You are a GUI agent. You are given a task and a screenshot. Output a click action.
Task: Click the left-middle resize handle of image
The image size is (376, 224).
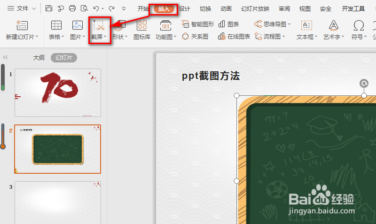pos(237,181)
